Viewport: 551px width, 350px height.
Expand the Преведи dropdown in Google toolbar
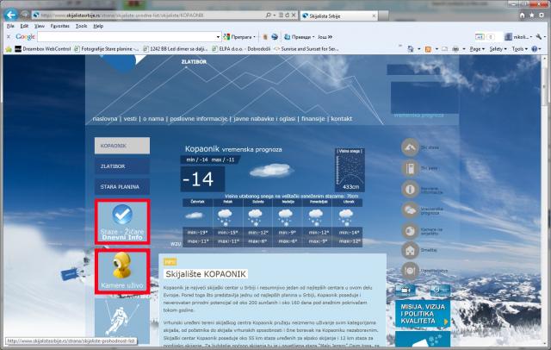point(313,37)
